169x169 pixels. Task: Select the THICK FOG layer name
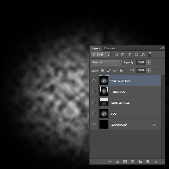coord(118,92)
